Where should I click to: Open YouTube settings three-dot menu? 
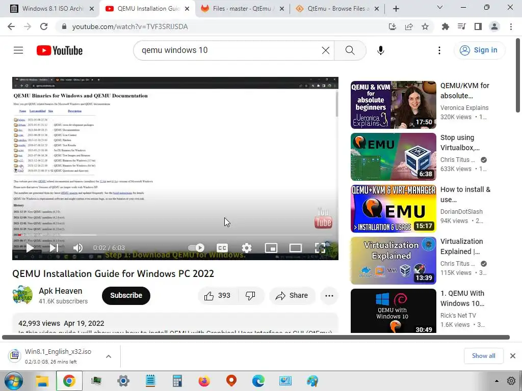(439, 50)
